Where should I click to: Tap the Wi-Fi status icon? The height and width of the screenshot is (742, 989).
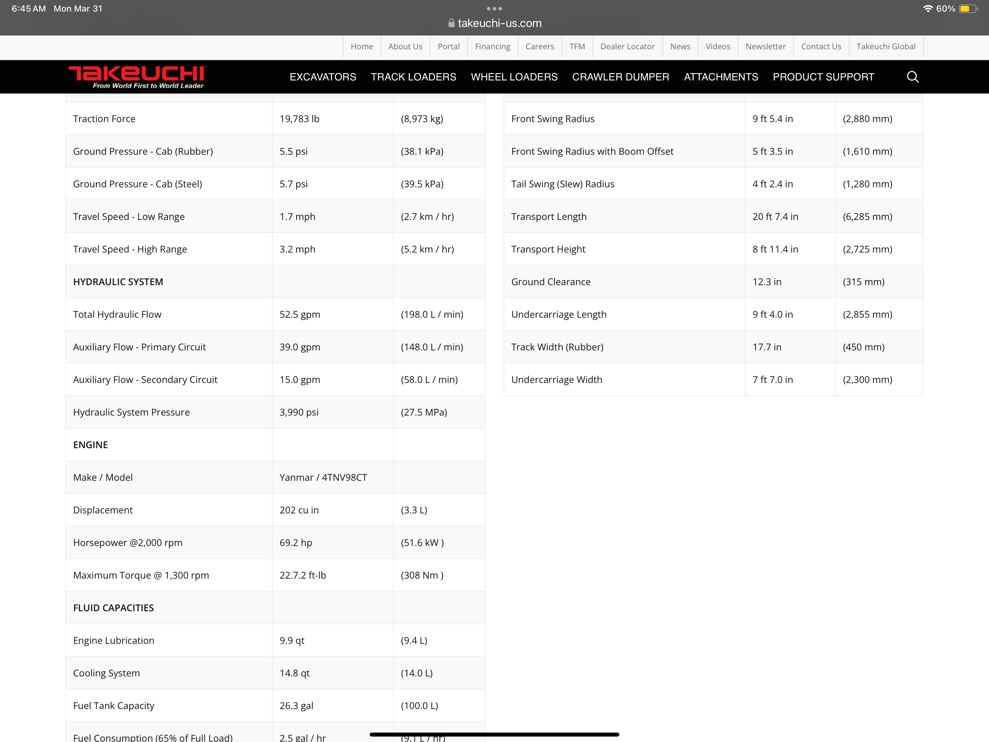pos(928,8)
